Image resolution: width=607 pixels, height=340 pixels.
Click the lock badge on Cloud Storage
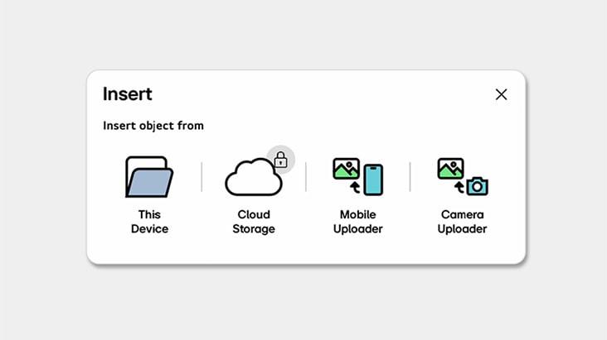(x=280, y=158)
